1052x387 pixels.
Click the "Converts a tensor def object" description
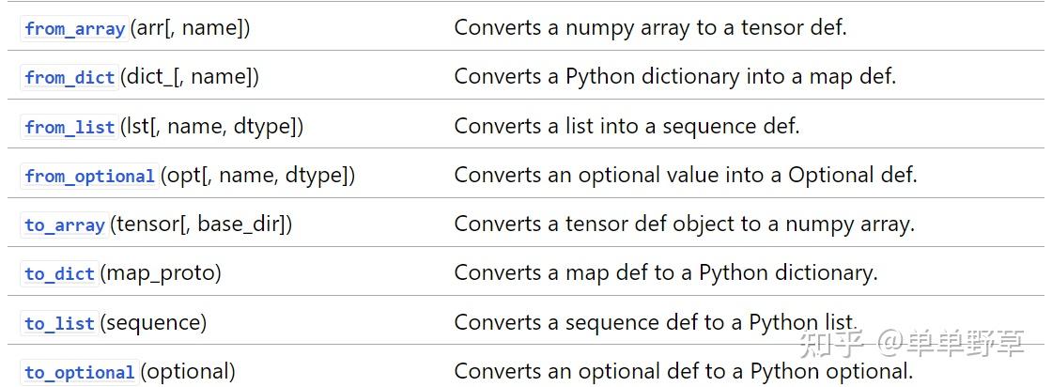(684, 224)
